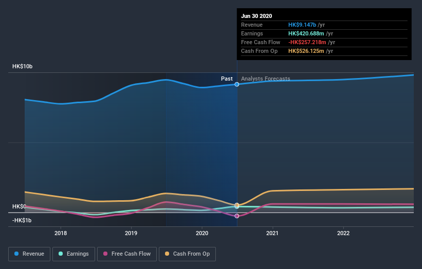Click the Earnings row label in tooltip

pyautogui.click(x=252, y=33)
